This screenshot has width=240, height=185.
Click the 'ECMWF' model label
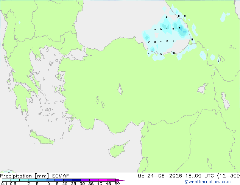[x=61, y=176]
